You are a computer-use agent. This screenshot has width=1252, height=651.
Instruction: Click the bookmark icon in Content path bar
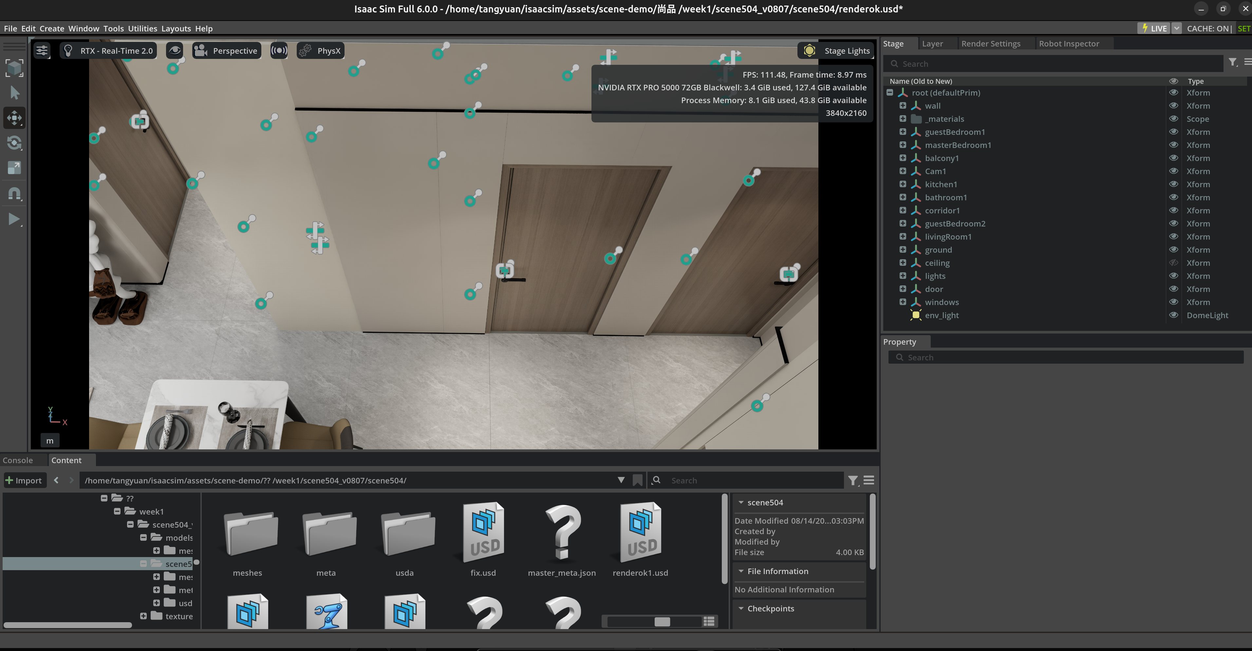[637, 480]
